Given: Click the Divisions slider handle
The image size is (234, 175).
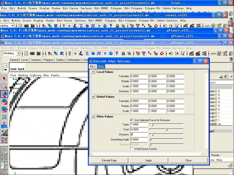Looking at the screenshot, I should pos(152,134).
